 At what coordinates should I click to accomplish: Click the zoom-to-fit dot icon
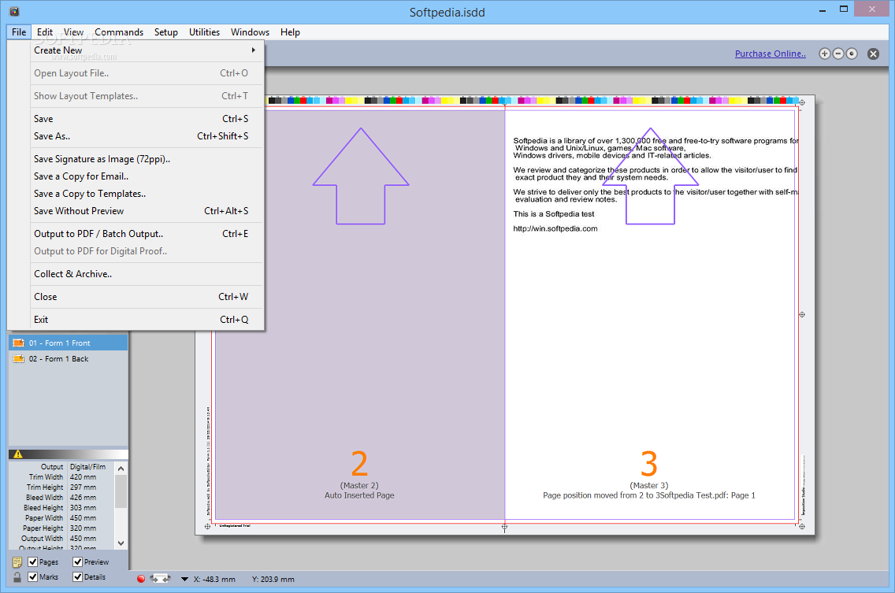(x=852, y=54)
